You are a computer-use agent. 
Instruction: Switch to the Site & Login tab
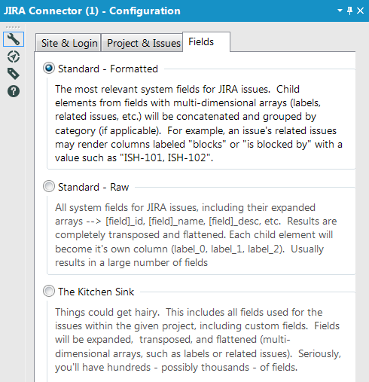[69, 43]
